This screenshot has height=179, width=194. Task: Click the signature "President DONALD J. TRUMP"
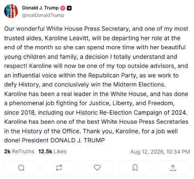63,140
